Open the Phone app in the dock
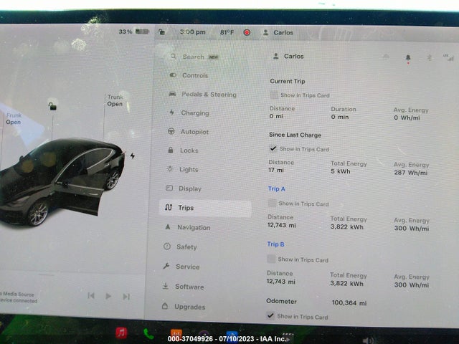This screenshot has width=459, height=344. pyautogui.click(x=148, y=334)
